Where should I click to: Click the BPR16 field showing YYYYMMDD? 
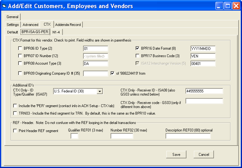pos(203,49)
